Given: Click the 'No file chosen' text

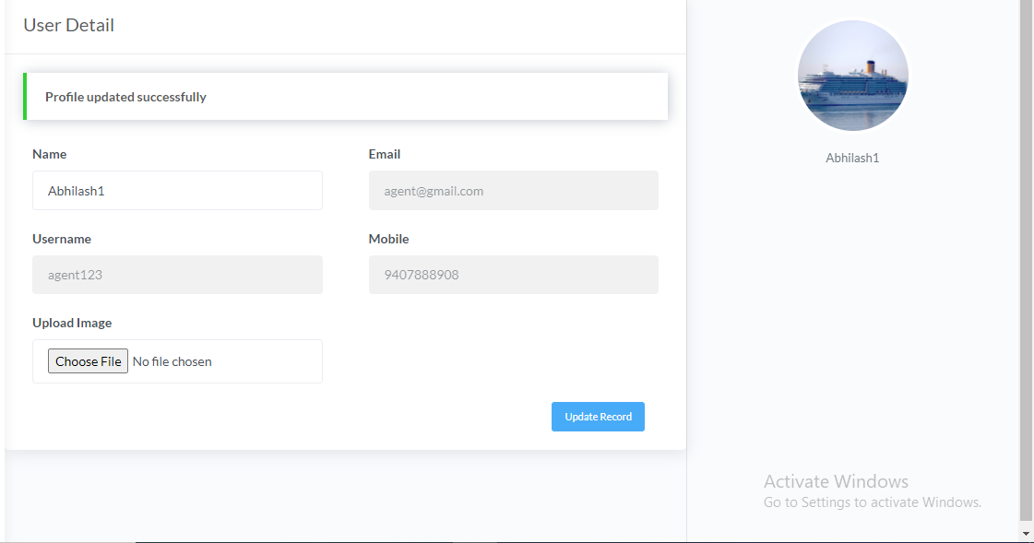Looking at the screenshot, I should pyautogui.click(x=172, y=361).
